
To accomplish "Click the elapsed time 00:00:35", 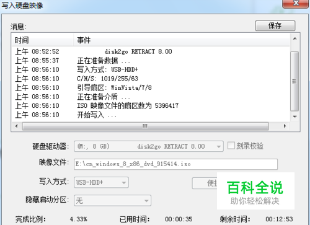I will click(x=179, y=219).
